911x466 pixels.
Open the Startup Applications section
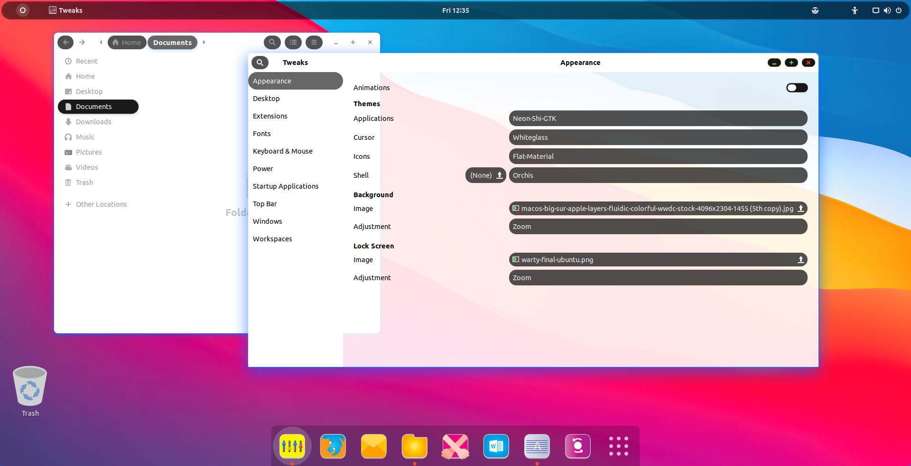pyautogui.click(x=295, y=186)
